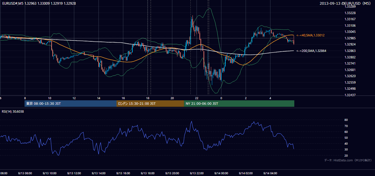Click RSI scale value 60
Viewport: 375px width, 176px height.
point(346,132)
